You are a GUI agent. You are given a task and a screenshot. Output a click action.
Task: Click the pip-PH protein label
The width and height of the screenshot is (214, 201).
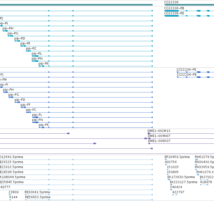point(8,90)
